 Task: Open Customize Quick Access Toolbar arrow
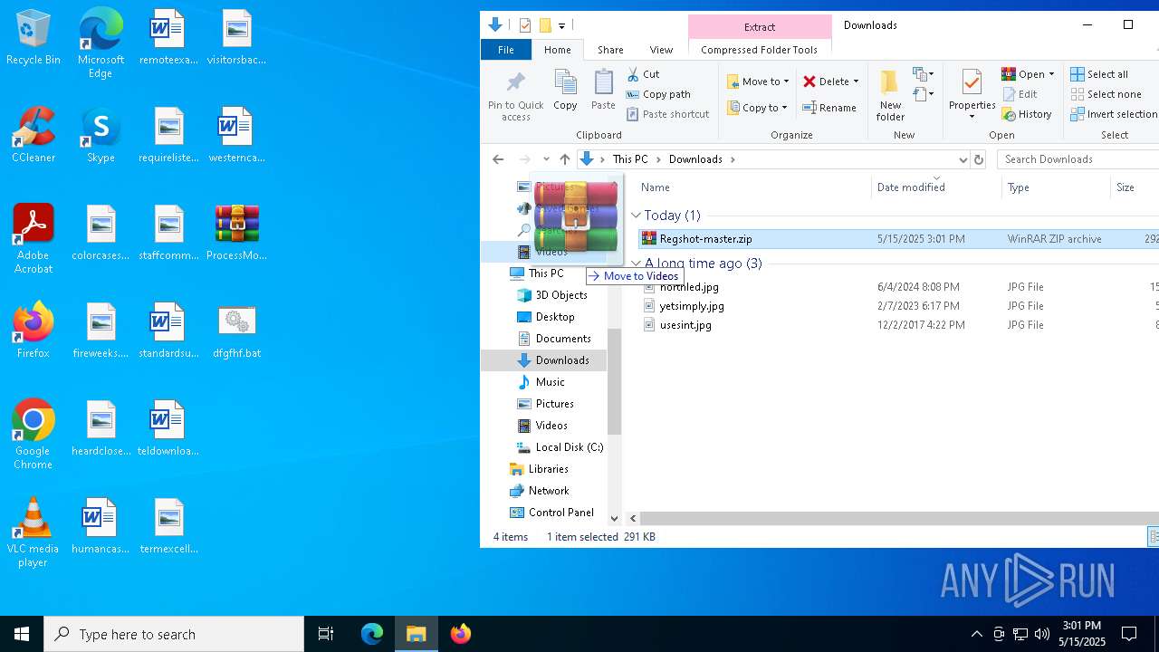coord(561,25)
